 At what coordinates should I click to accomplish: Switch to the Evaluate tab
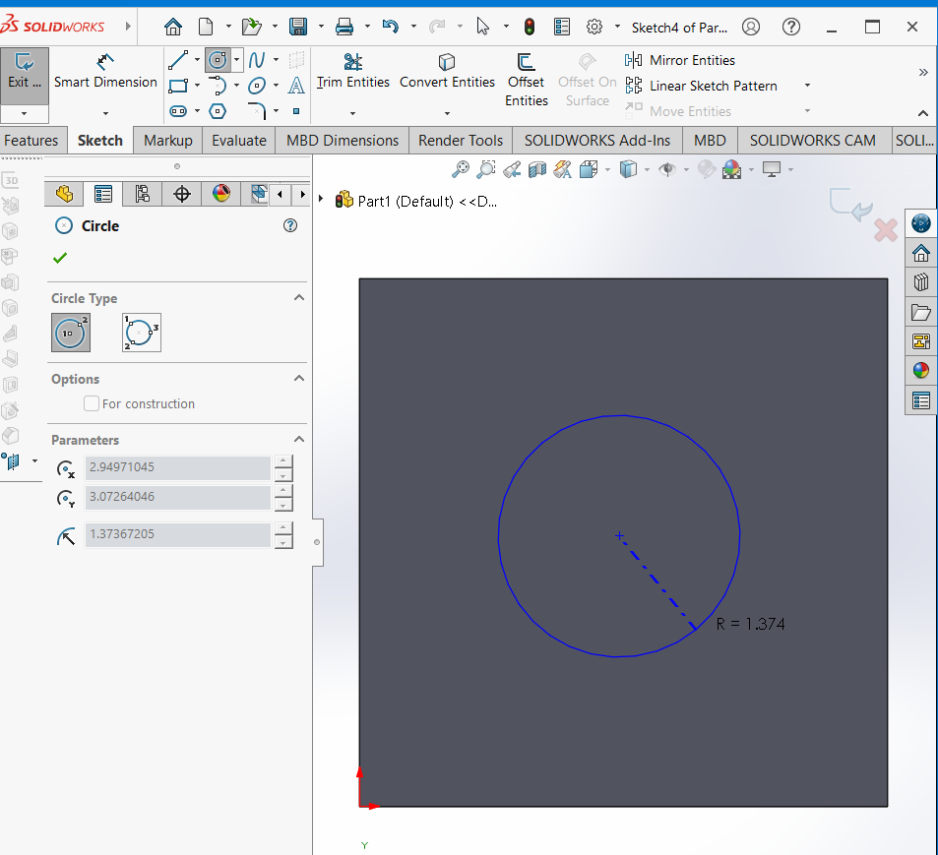tap(239, 141)
